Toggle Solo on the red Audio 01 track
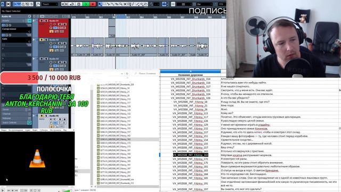 46,21
